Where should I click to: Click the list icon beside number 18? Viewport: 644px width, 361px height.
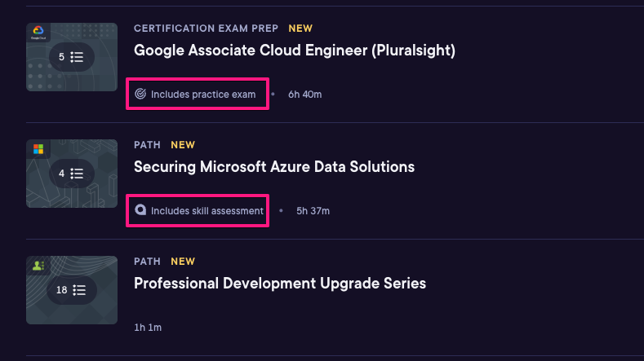[x=80, y=290]
